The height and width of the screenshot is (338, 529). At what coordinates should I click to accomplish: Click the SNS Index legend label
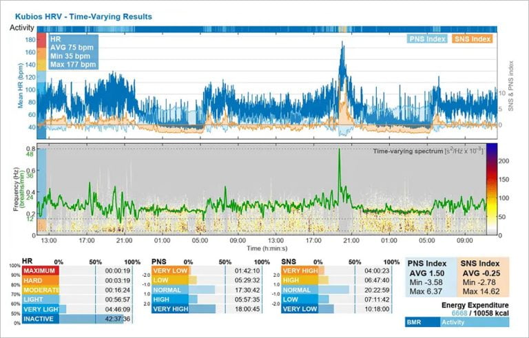pyautogui.click(x=473, y=39)
